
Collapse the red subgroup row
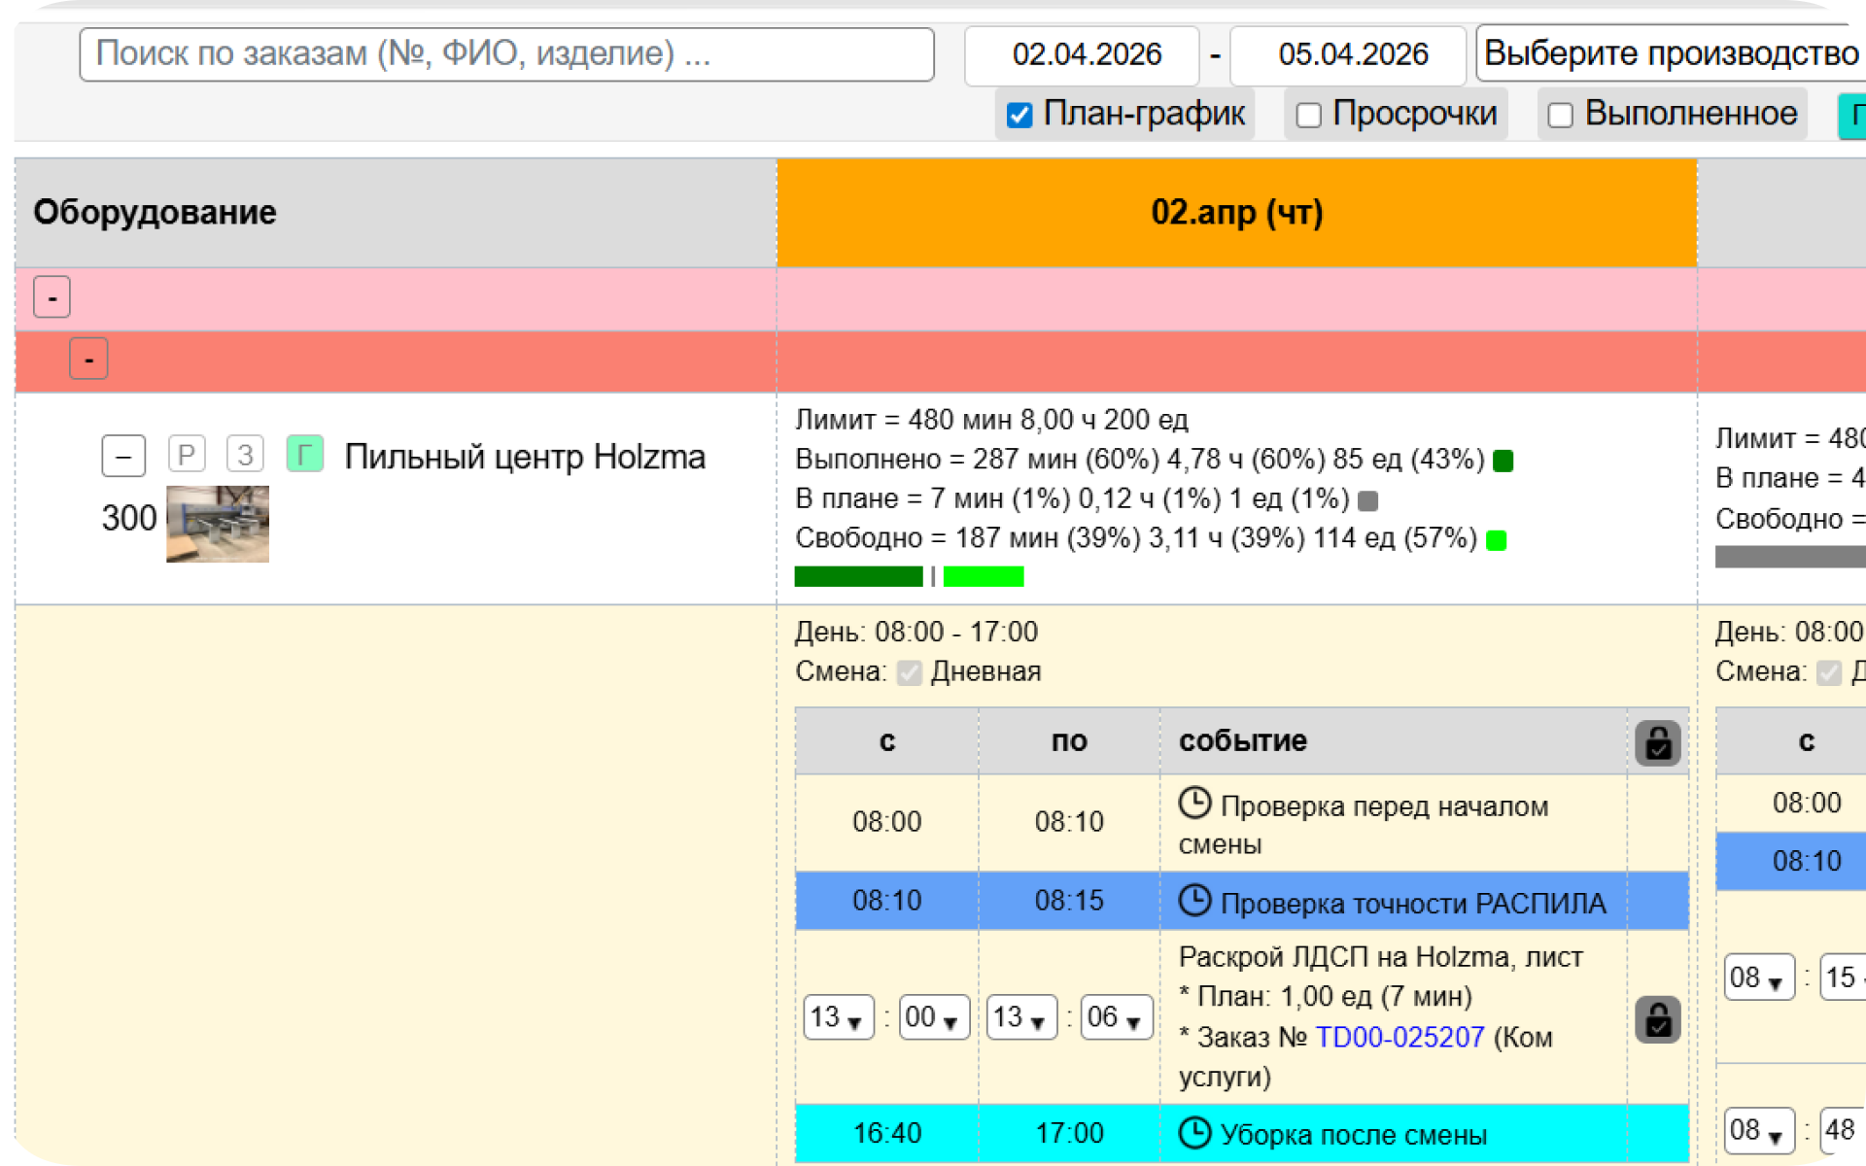[x=88, y=360]
